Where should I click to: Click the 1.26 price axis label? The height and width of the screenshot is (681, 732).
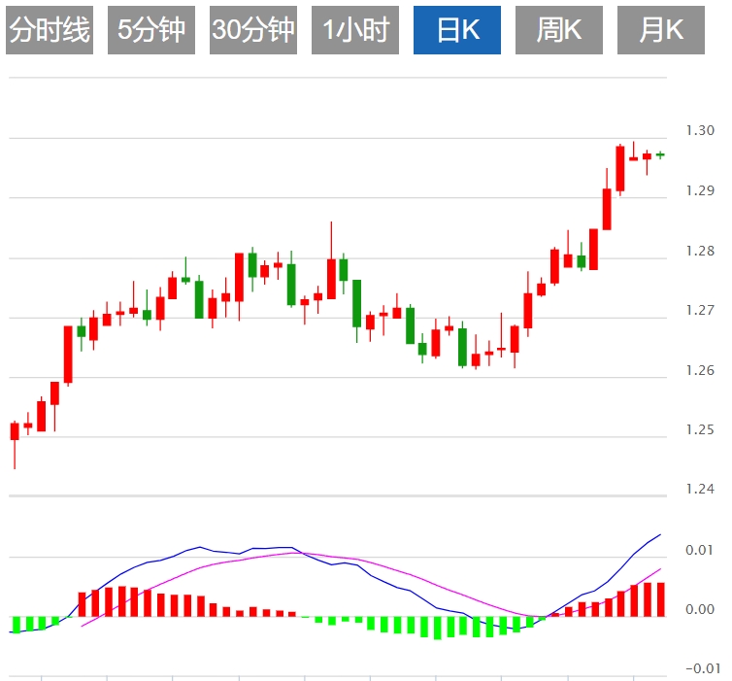click(700, 370)
